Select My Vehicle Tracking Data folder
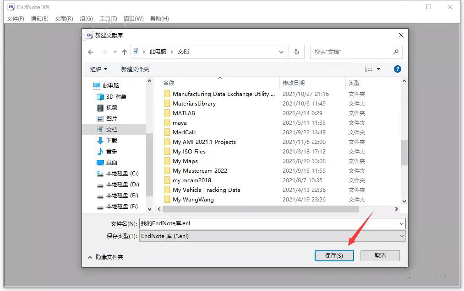Screen dimensions: 464x291 click(x=207, y=190)
